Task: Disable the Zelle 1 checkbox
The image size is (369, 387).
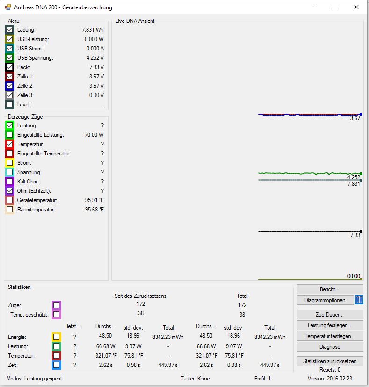Action: [x=10, y=77]
